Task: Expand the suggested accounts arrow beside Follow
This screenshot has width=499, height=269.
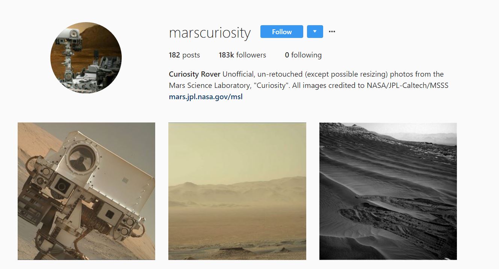Action: coord(315,32)
